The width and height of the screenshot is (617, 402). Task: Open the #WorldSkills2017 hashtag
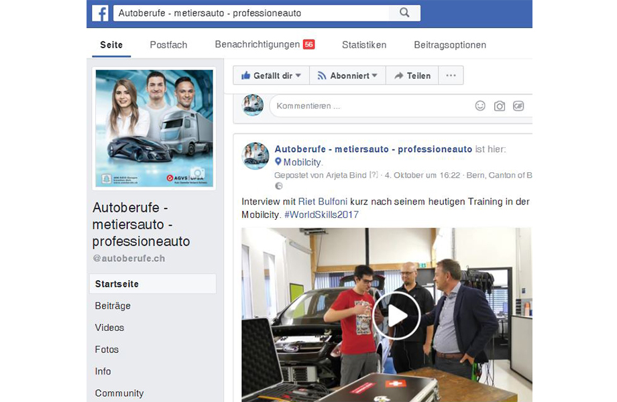pyautogui.click(x=321, y=214)
